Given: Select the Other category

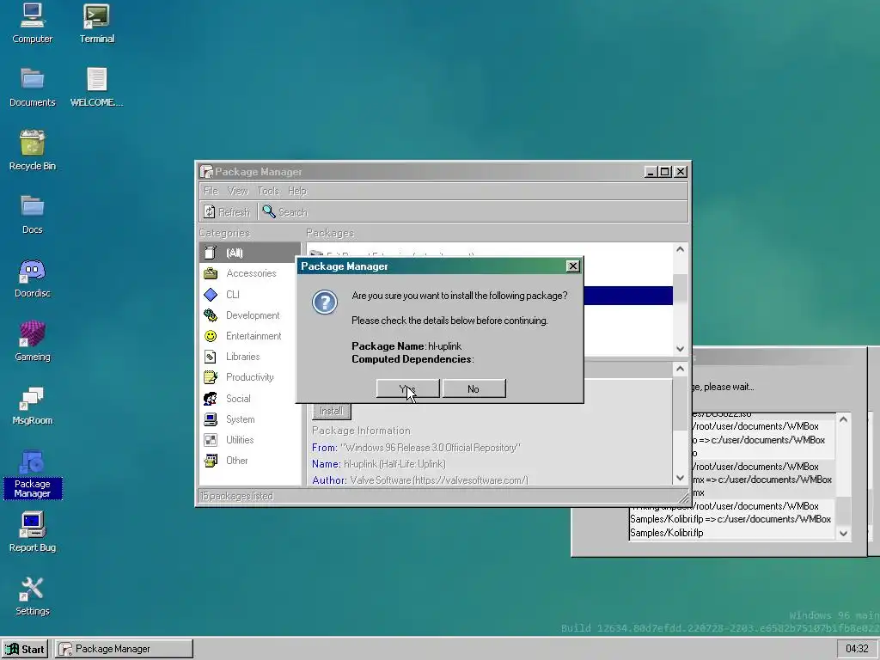Looking at the screenshot, I should (x=250, y=461).
